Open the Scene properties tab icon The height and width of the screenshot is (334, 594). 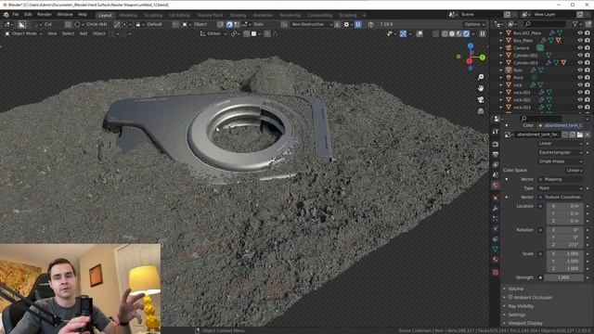[x=496, y=175]
